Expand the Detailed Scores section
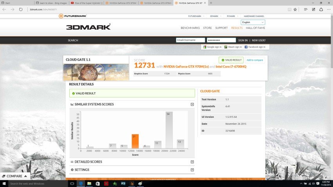This screenshot has width=333, height=187. tap(192, 162)
